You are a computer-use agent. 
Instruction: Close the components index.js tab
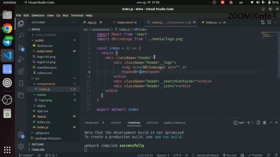pyautogui.click(x=194, y=22)
